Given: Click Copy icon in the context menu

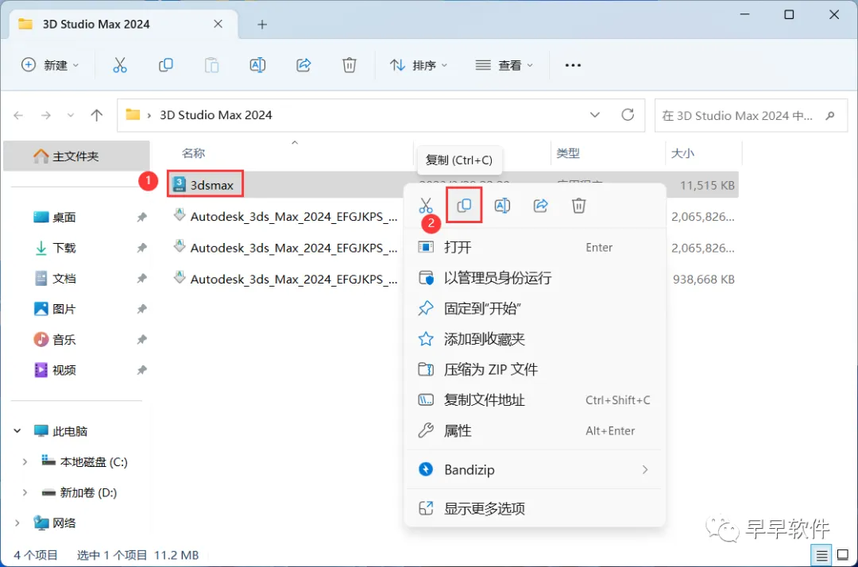Looking at the screenshot, I should coord(464,206).
